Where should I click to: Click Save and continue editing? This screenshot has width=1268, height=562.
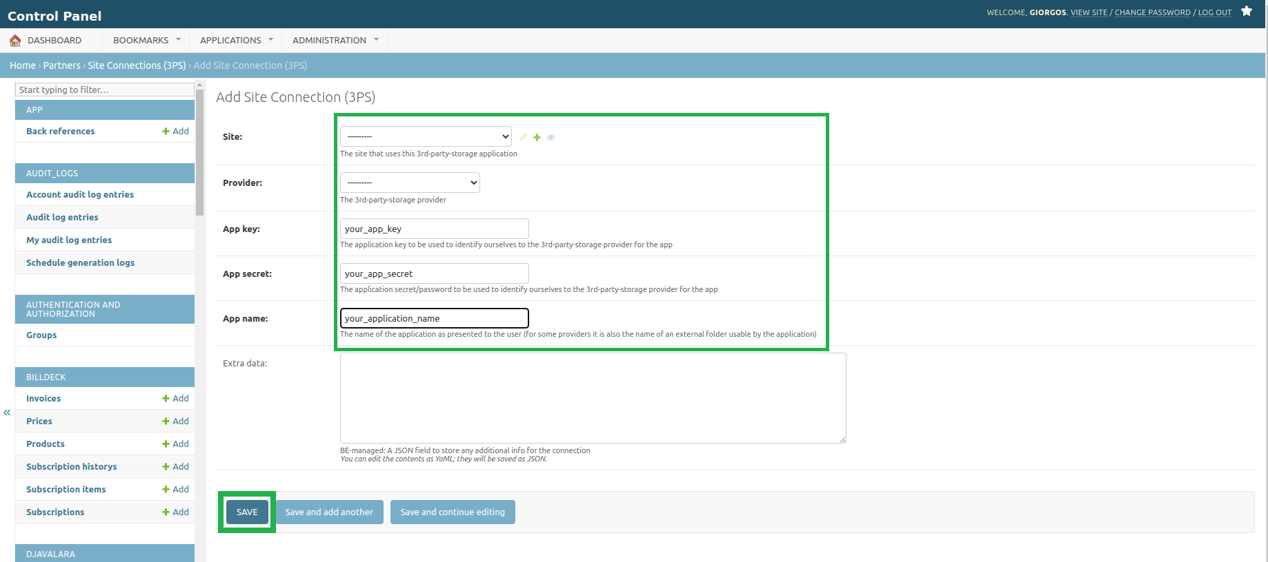pyautogui.click(x=453, y=512)
